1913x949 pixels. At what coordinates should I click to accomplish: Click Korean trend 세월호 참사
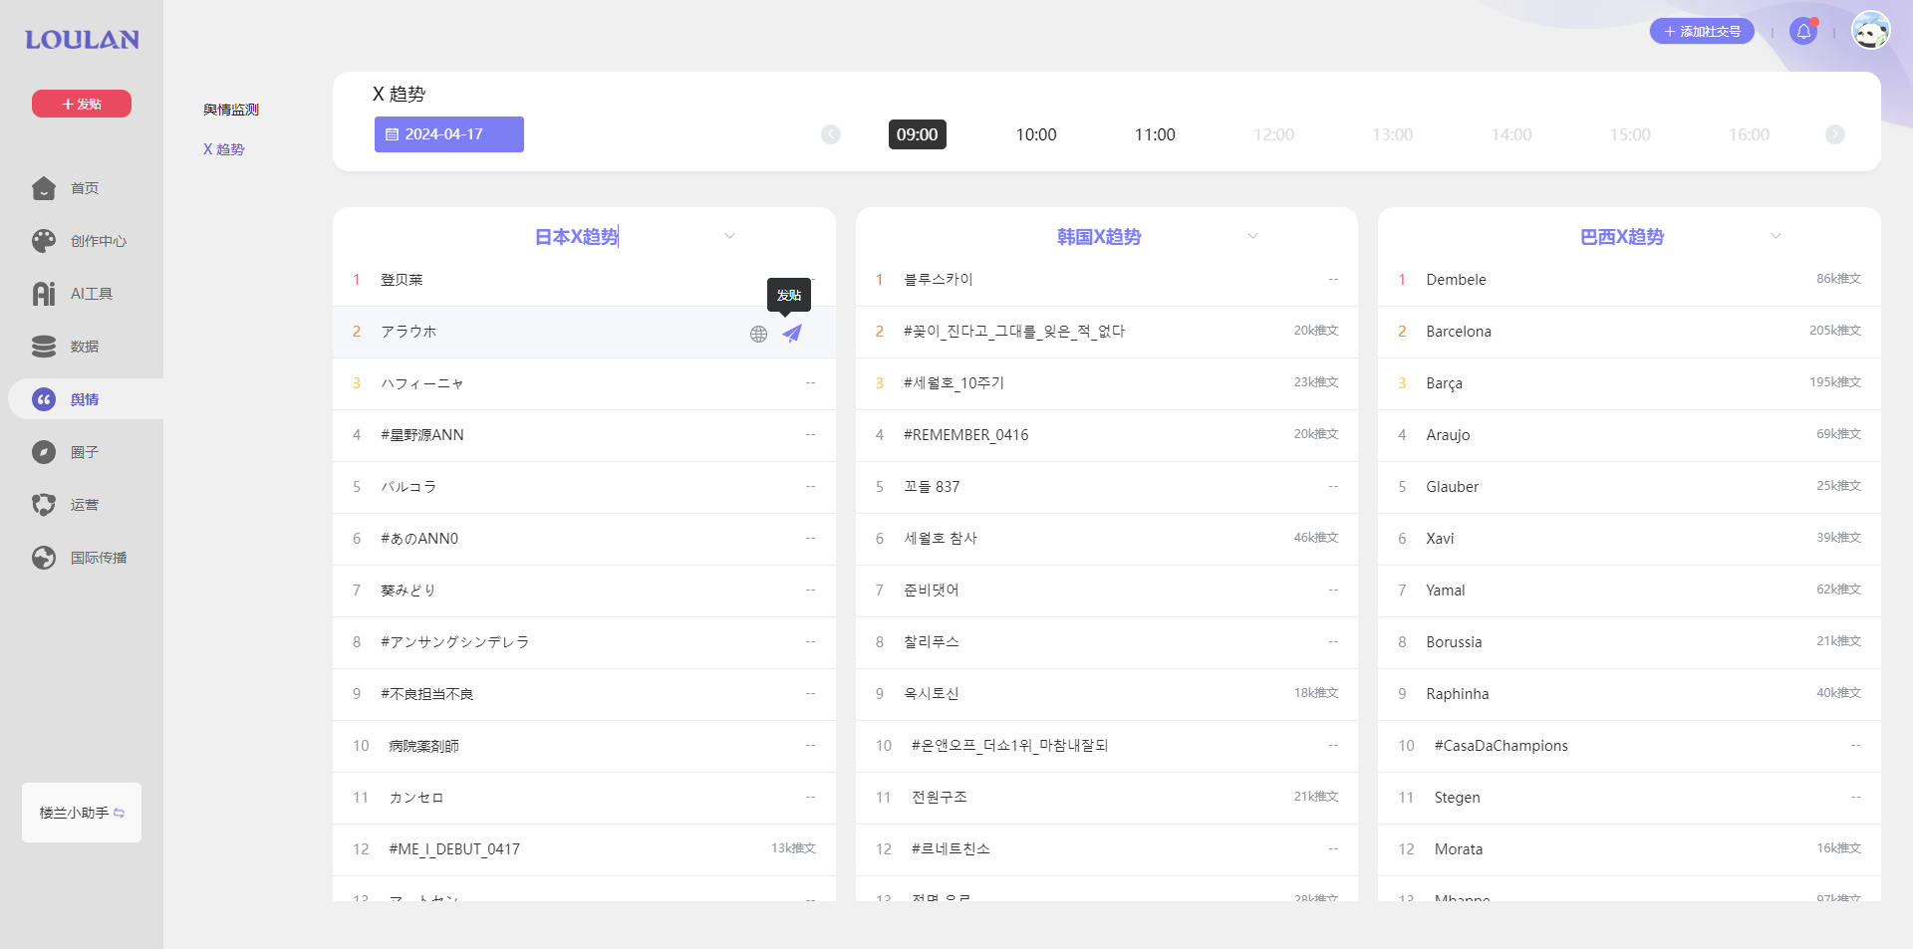(x=940, y=539)
